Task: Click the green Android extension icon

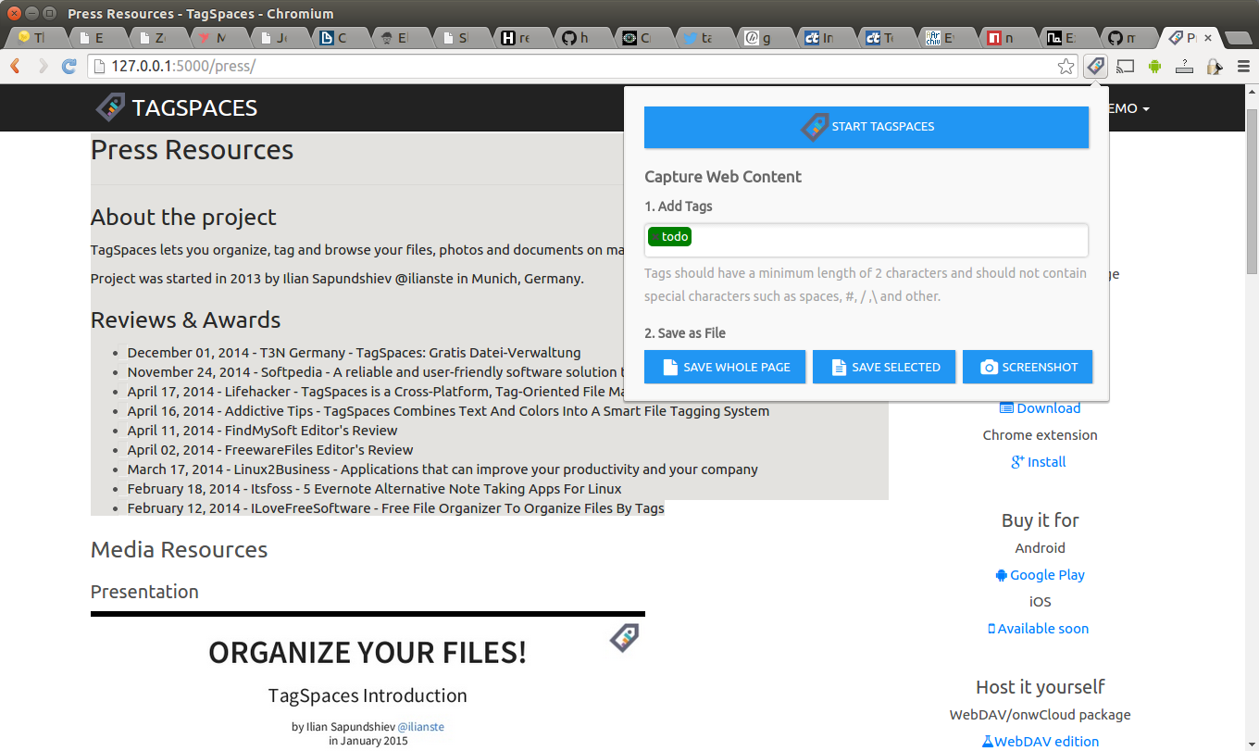Action: tap(1154, 66)
